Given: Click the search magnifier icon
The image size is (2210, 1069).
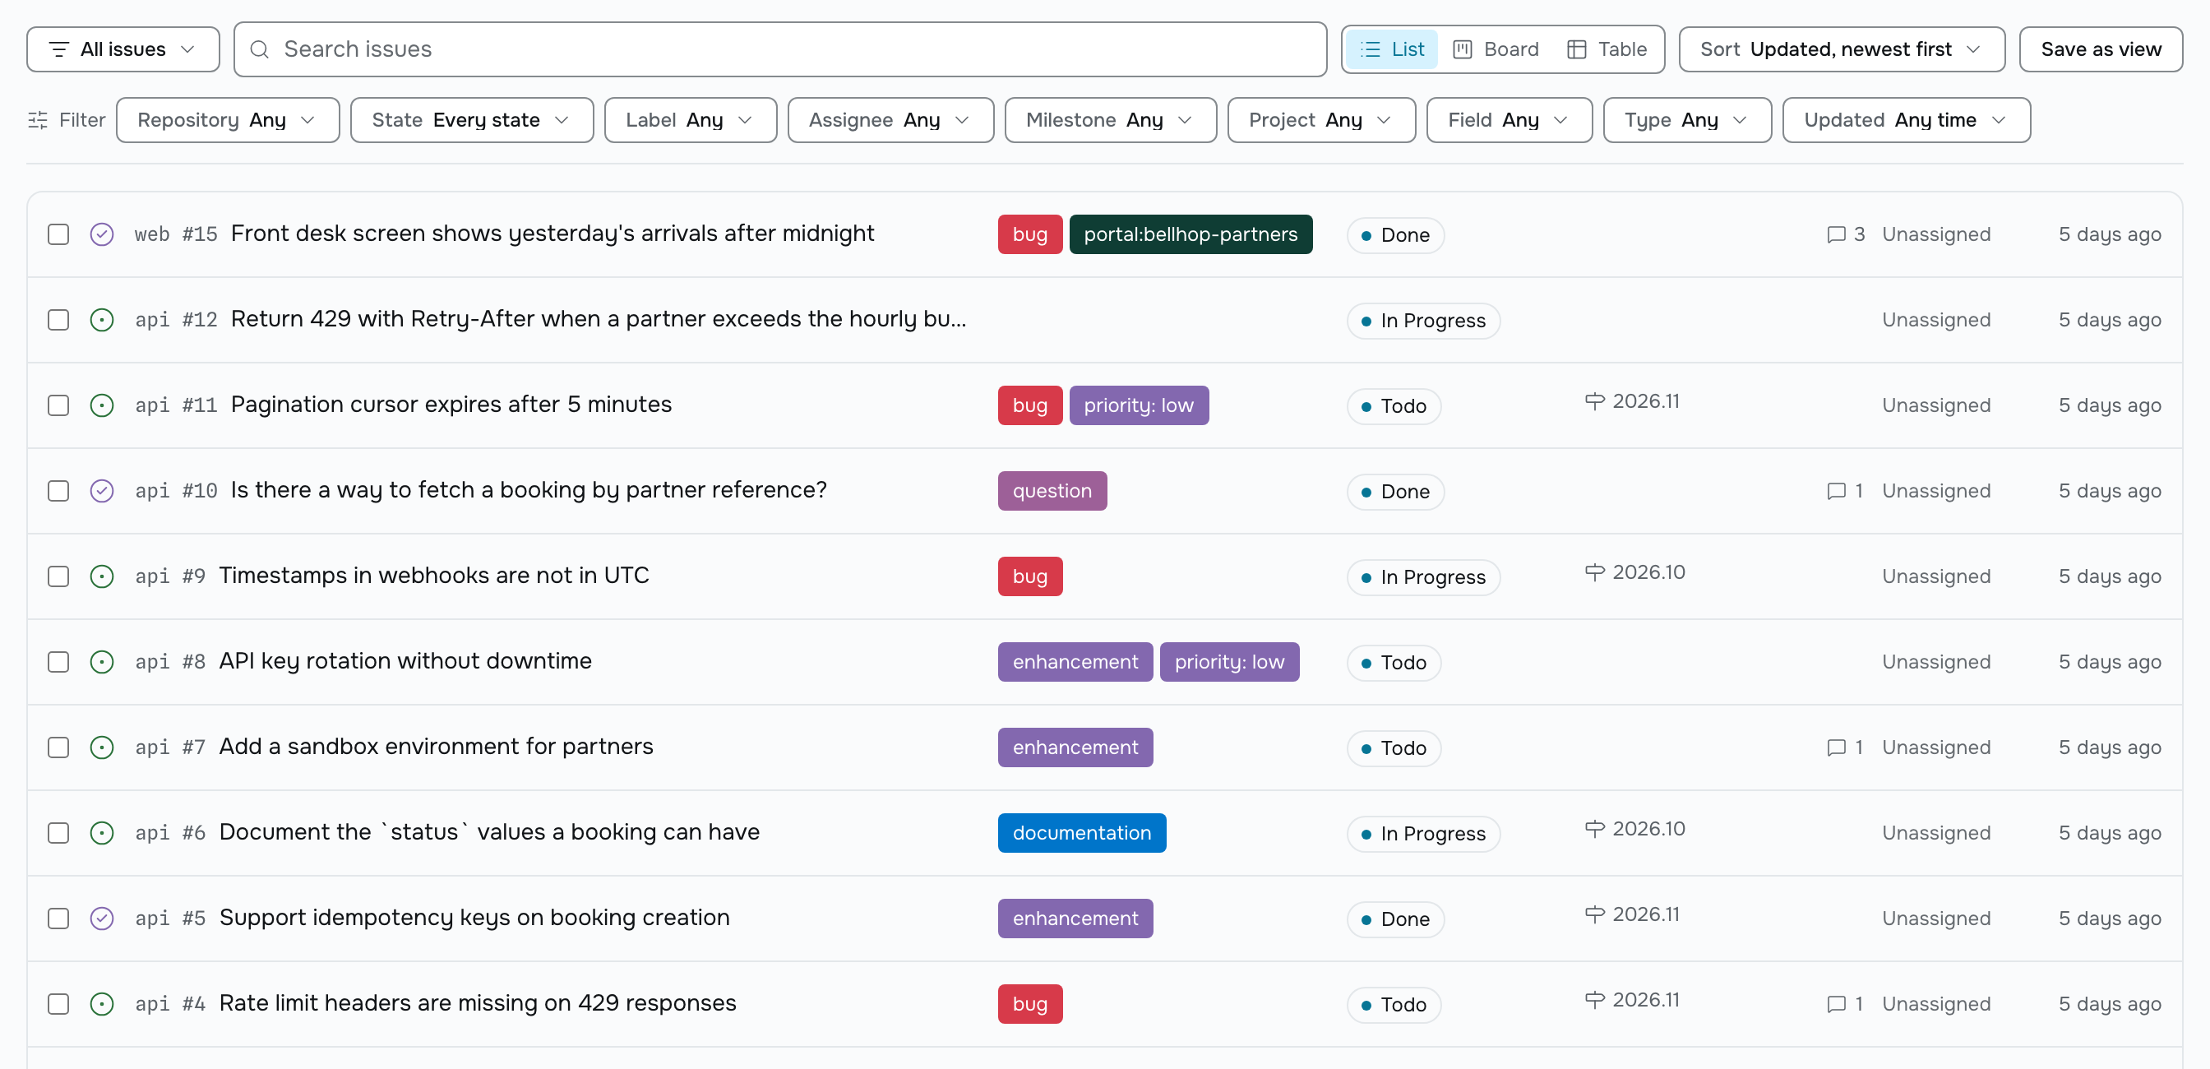Looking at the screenshot, I should click(260, 50).
